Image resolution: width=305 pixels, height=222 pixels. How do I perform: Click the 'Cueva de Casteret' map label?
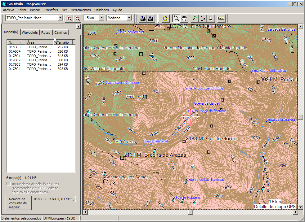tap(130, 32)
